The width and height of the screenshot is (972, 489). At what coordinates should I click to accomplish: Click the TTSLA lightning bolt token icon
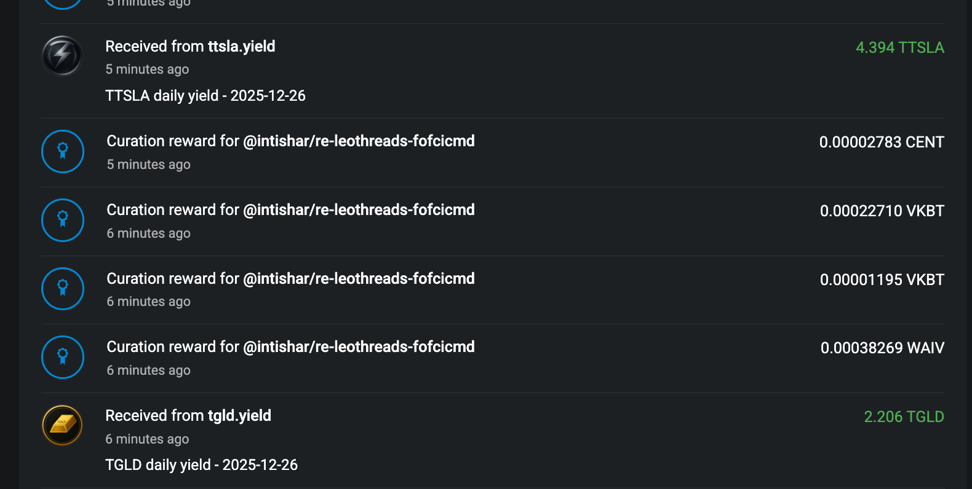[x=62, y=56]
